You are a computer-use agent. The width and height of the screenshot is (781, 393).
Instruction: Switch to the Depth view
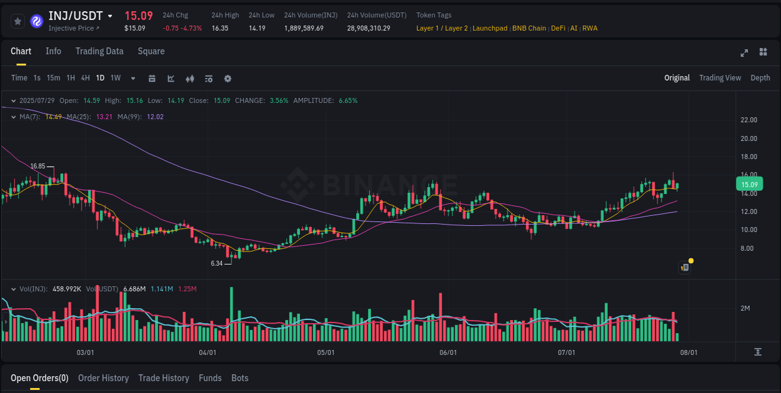click(x=760, y=78)
